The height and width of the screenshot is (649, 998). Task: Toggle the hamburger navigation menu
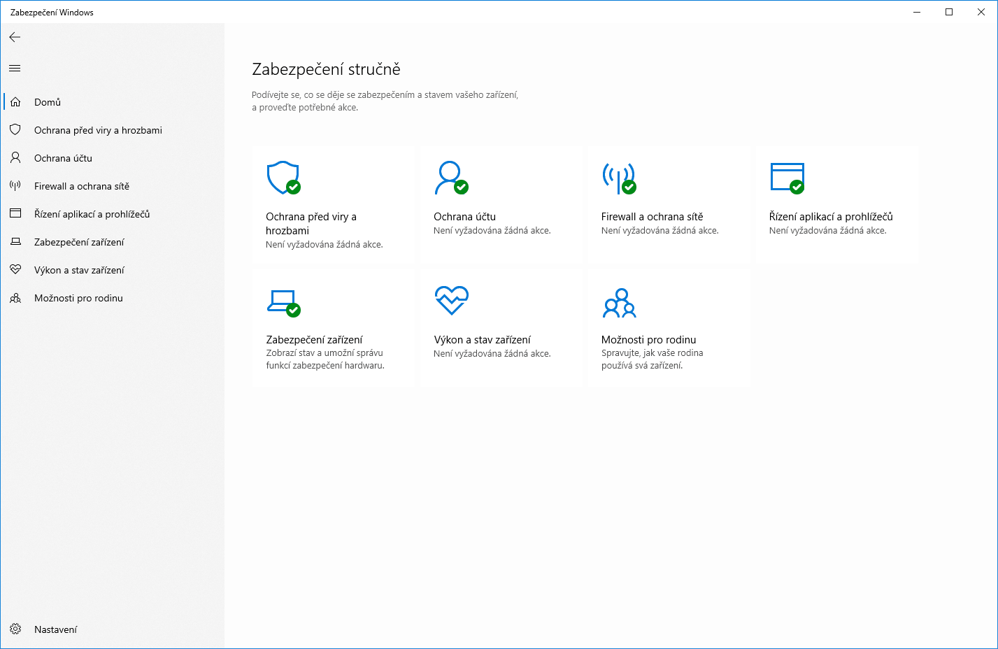(15, 68)
